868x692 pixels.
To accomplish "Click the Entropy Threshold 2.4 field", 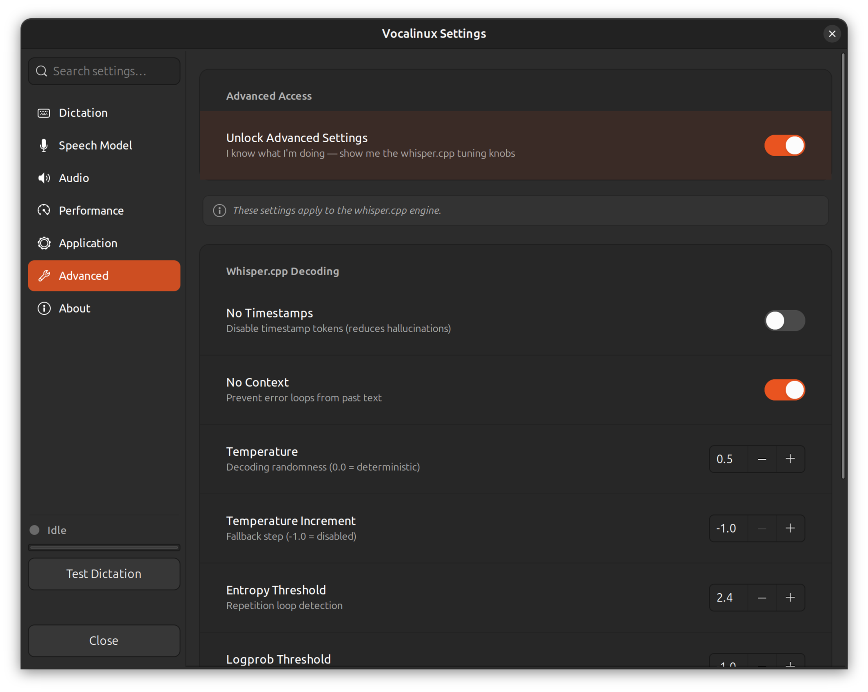I will (728, 598).
